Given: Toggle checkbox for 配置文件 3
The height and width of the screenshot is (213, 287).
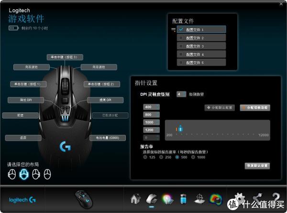Looking at the screenshot, I should (x=181, y=46).
